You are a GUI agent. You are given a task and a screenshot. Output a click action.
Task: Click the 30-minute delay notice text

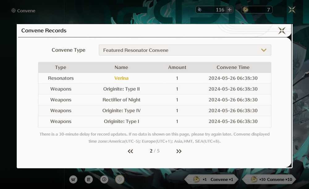tap(154, 138)
